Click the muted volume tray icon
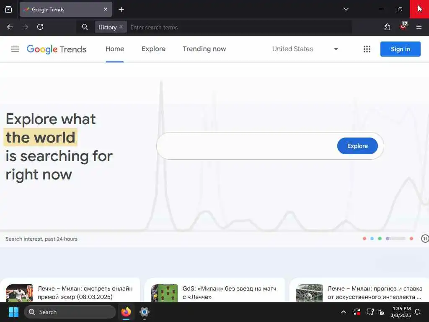This screenshot has width=429, height=322. 381,312
